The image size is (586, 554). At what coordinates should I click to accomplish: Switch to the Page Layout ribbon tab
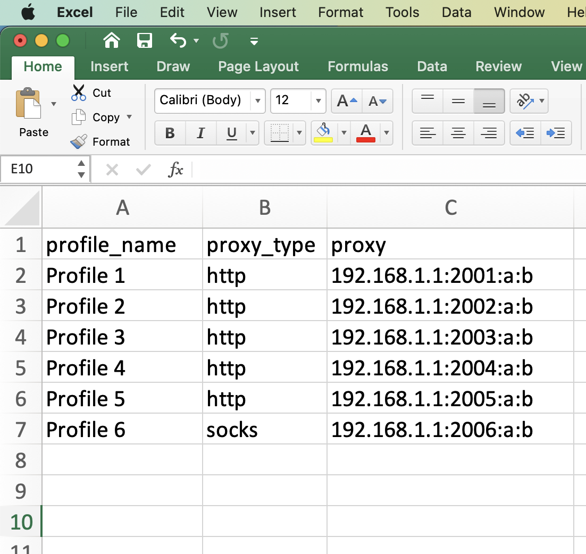(x=258, y=66)
